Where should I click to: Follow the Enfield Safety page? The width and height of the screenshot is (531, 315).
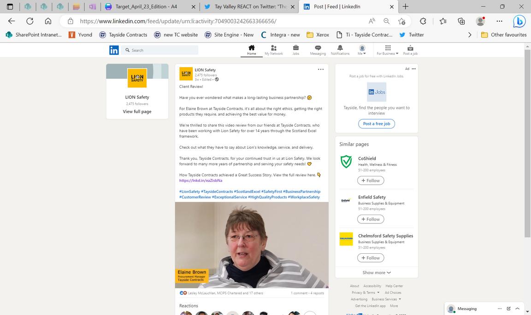(371, 219)
